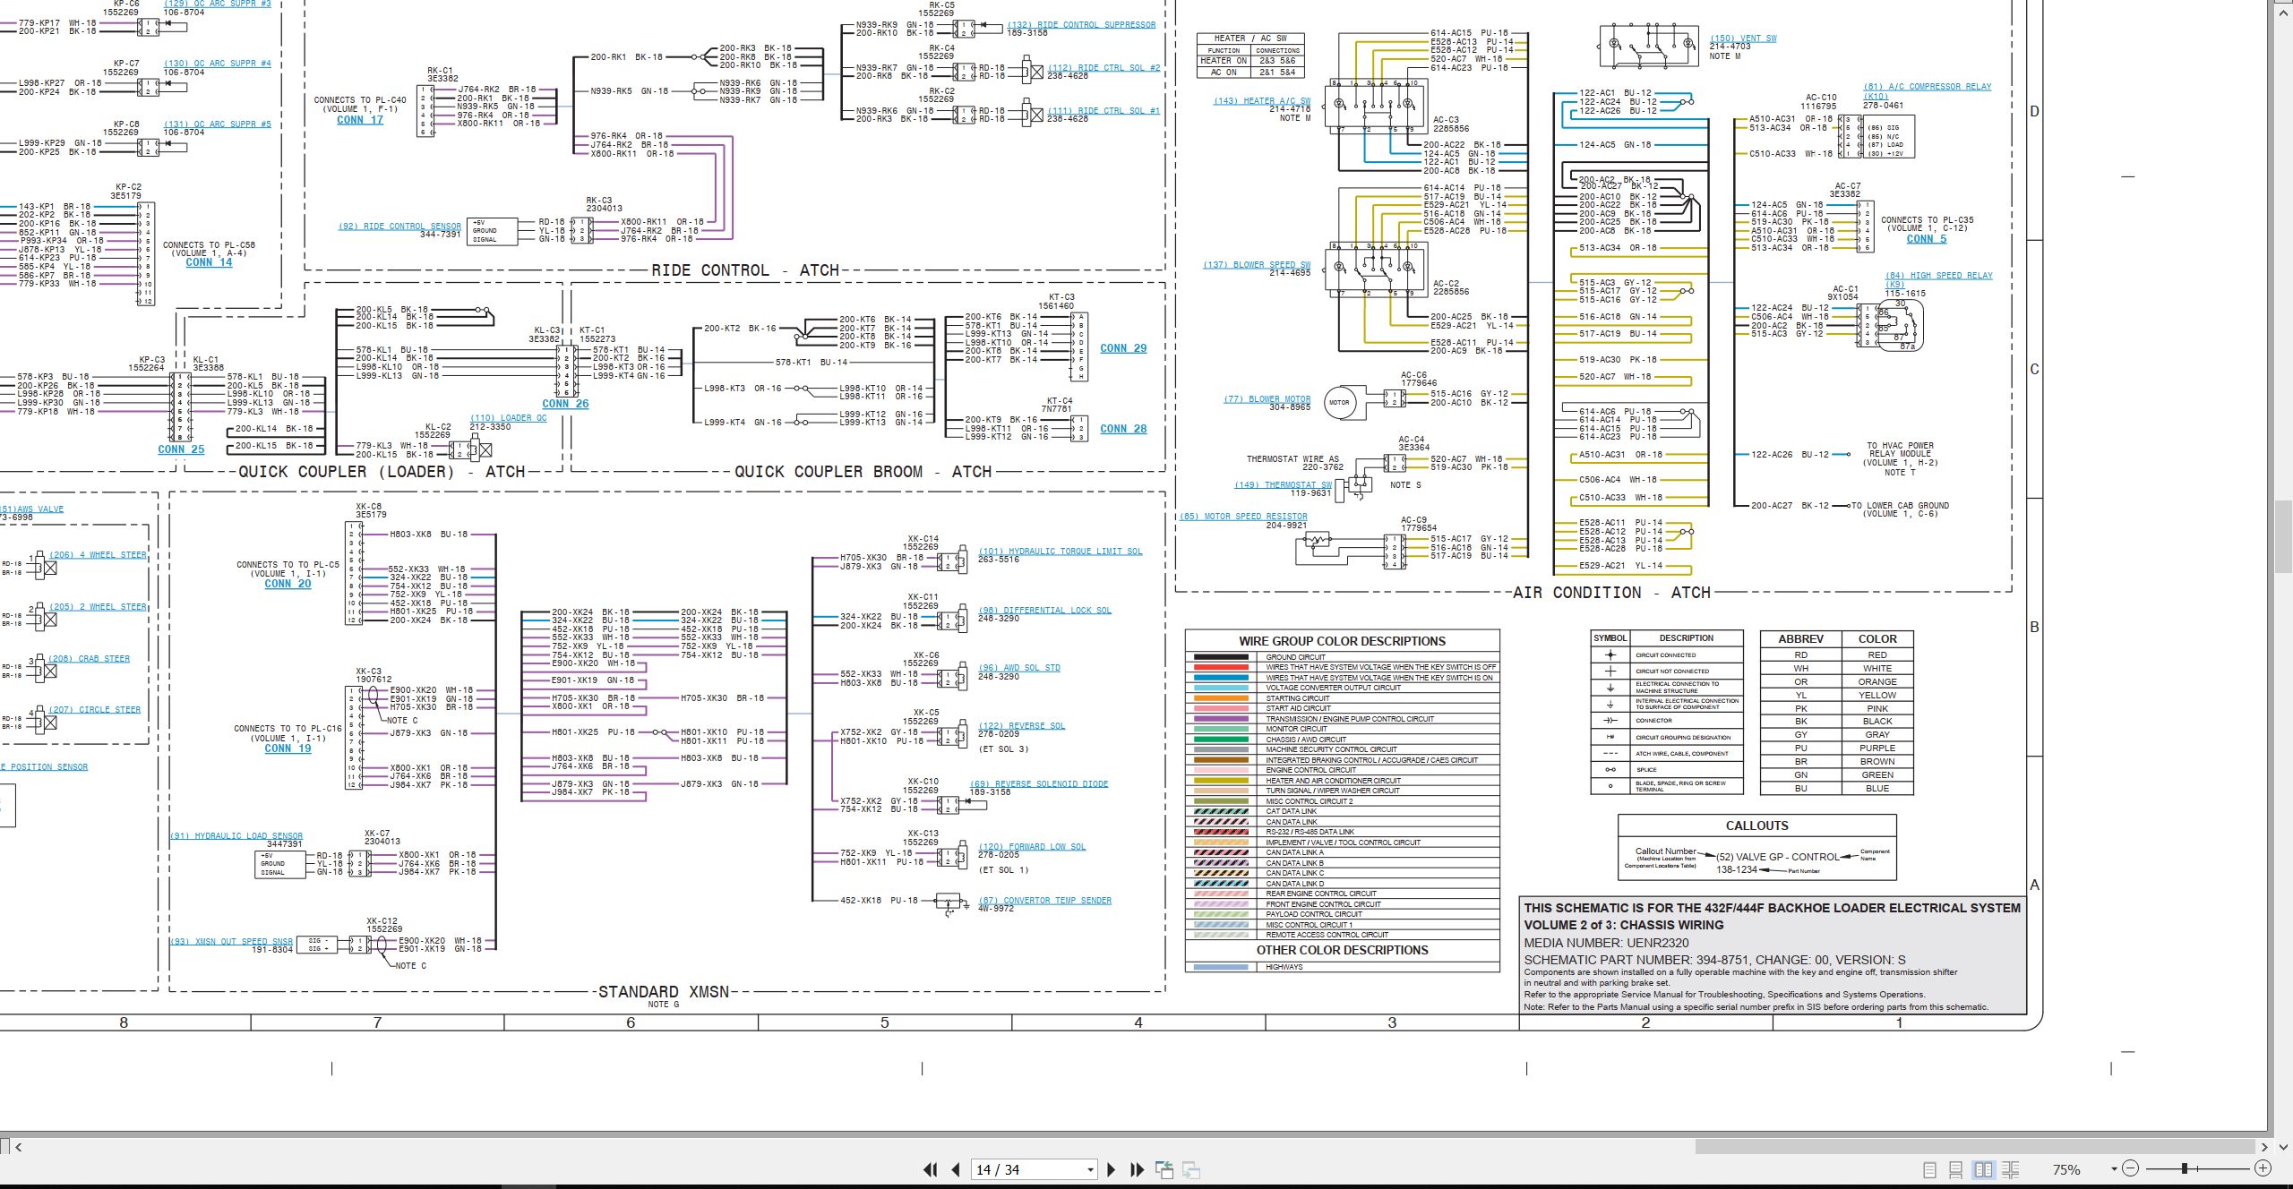Click the horizontal scrollbar right arrow
2293x1189 pixels.
pyautogui.click(x=2266, y=1147)
